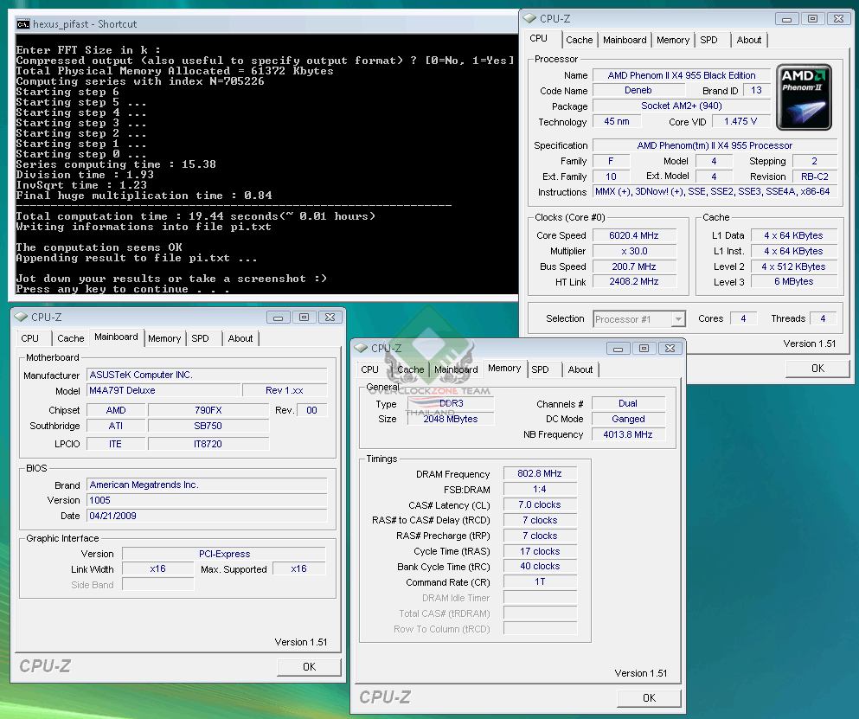Click the Code Name field Deneb
This screenshot has height=719, width=859.
pos(638,91)
